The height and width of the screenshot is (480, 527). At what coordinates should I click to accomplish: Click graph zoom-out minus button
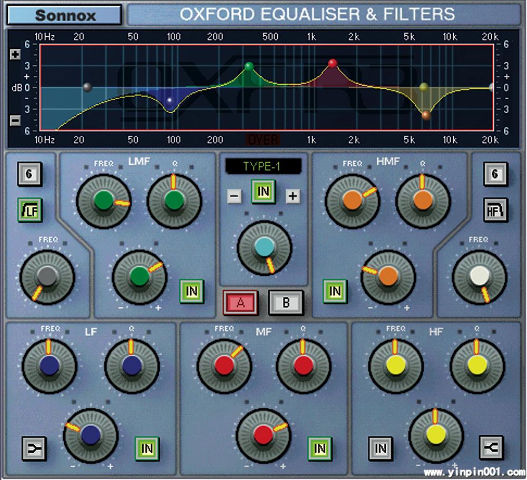pos(15,121)
